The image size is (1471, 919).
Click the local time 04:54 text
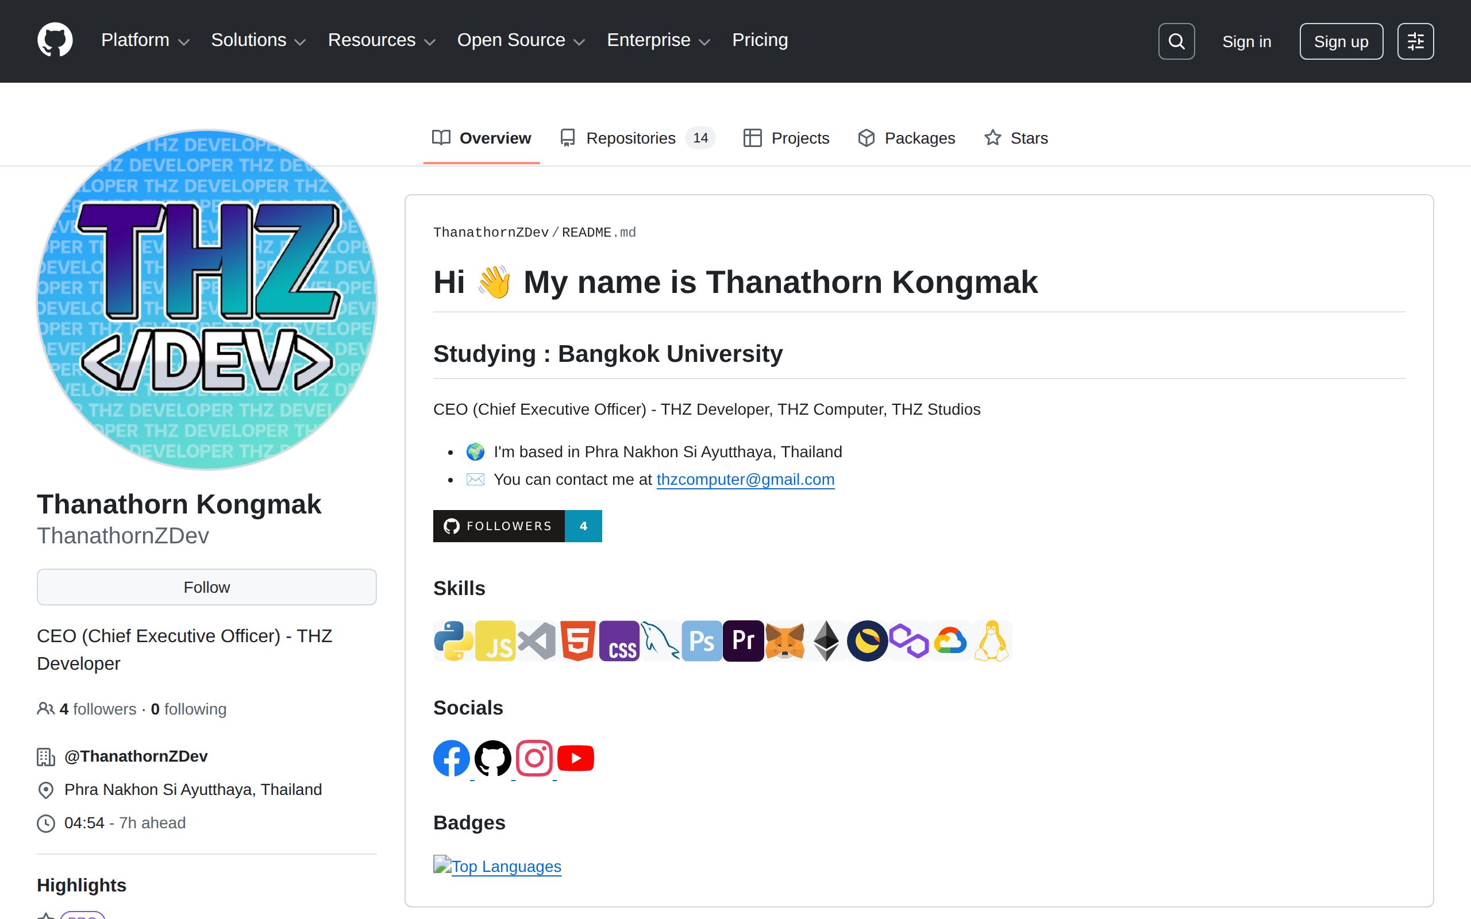click(84, 823)
